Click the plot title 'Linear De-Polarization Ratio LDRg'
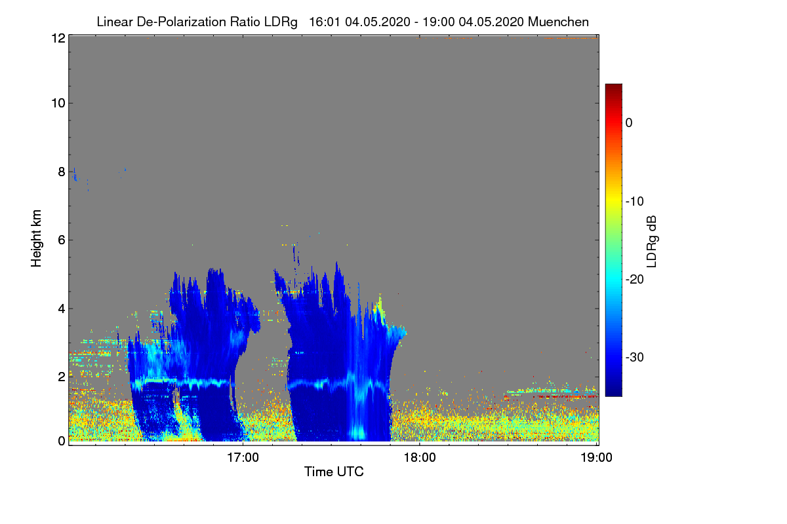Image resolution: width=787 pixels, height=524 pixels. pyautogui.click(x=197, y=22)
